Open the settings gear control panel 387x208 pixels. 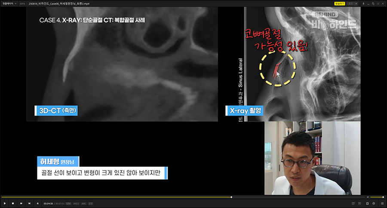pyautogui.click(x=374, y=203)
